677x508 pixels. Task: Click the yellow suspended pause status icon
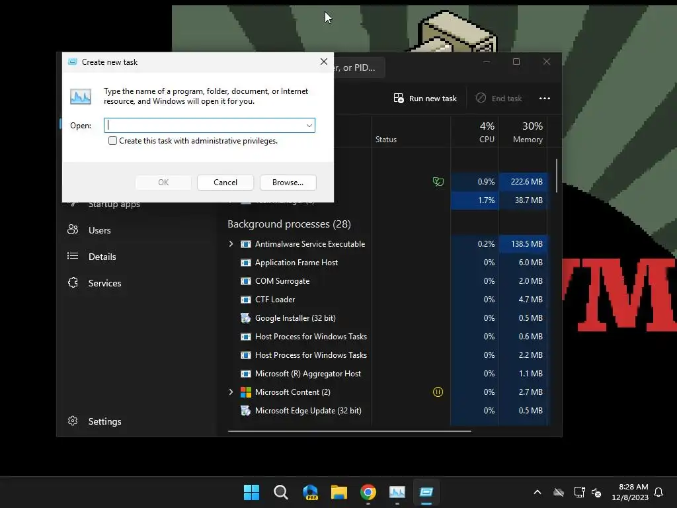tap(438, 392)
